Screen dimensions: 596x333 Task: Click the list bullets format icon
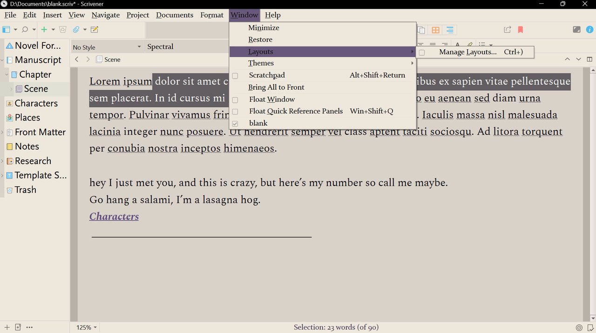[x=482, y=45]
